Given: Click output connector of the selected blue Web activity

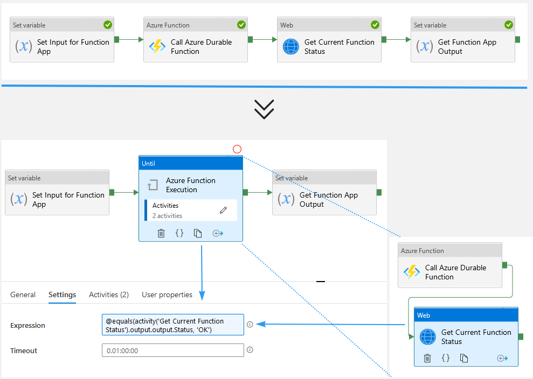Looking at the screenshot, I should [x=521, y=336].
